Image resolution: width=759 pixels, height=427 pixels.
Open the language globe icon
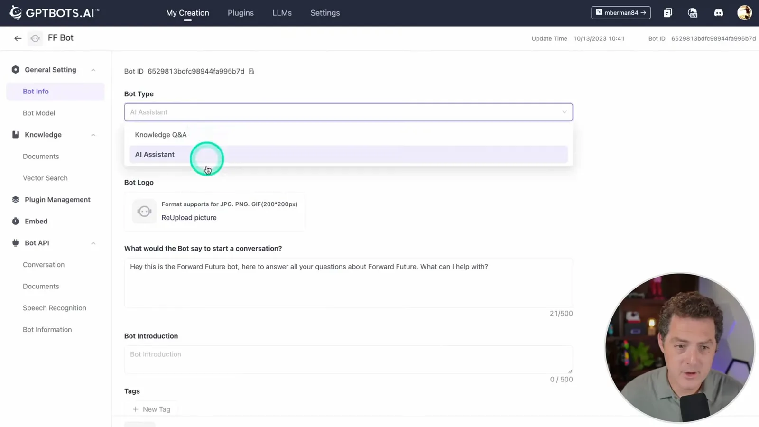693,13
